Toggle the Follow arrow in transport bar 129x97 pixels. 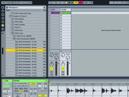[50, 3]
